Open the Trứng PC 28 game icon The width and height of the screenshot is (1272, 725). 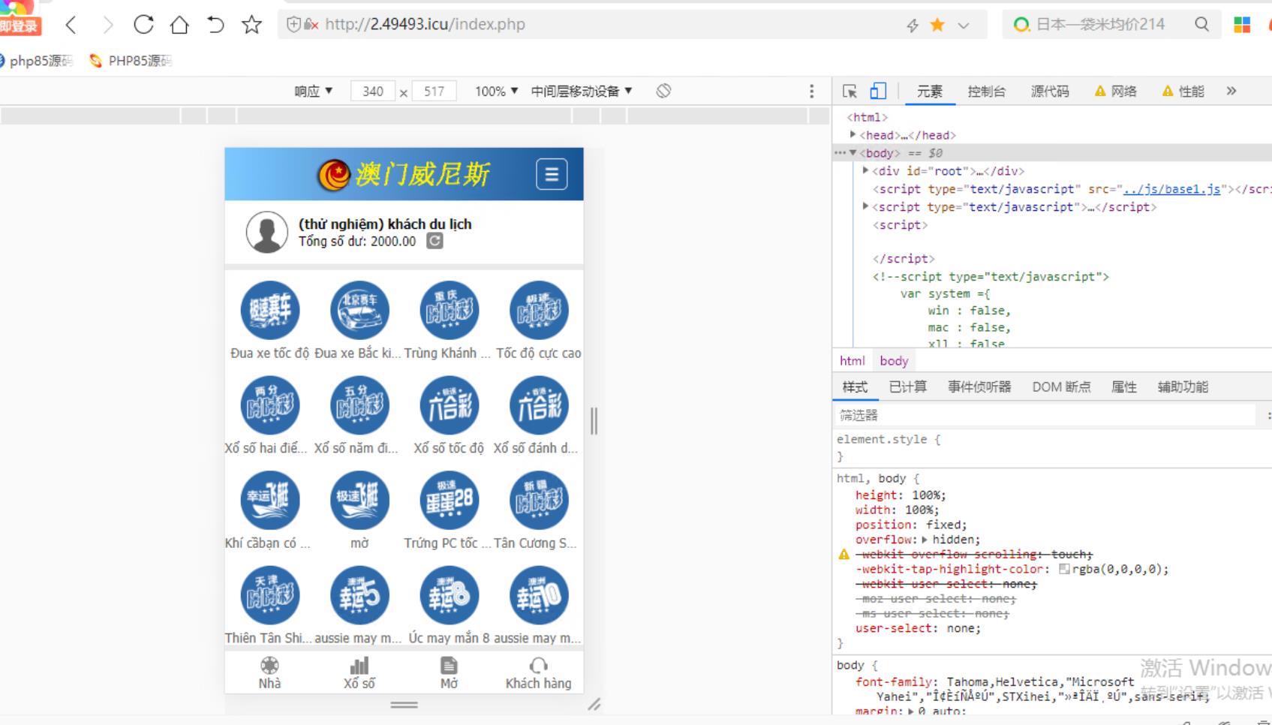tap(449, 501)
